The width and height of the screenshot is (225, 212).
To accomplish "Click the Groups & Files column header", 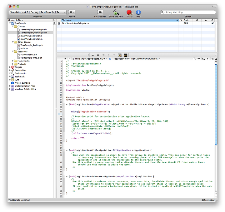I will click(x=30, y=20).
